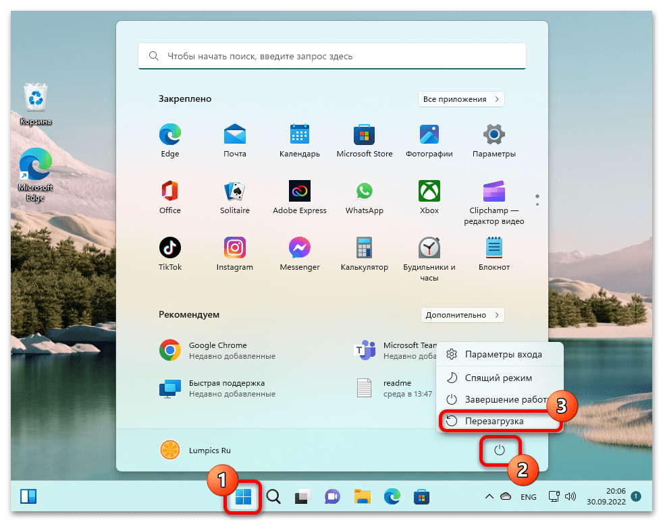Open File Explorer from taskbar
This screenshot has height=522, width=663.
click(x=363, y=496)
